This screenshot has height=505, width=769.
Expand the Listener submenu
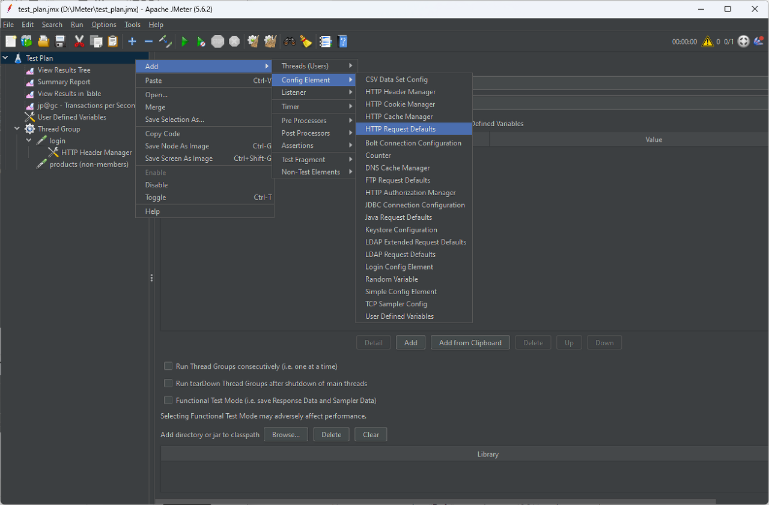(x=315, y=92)
